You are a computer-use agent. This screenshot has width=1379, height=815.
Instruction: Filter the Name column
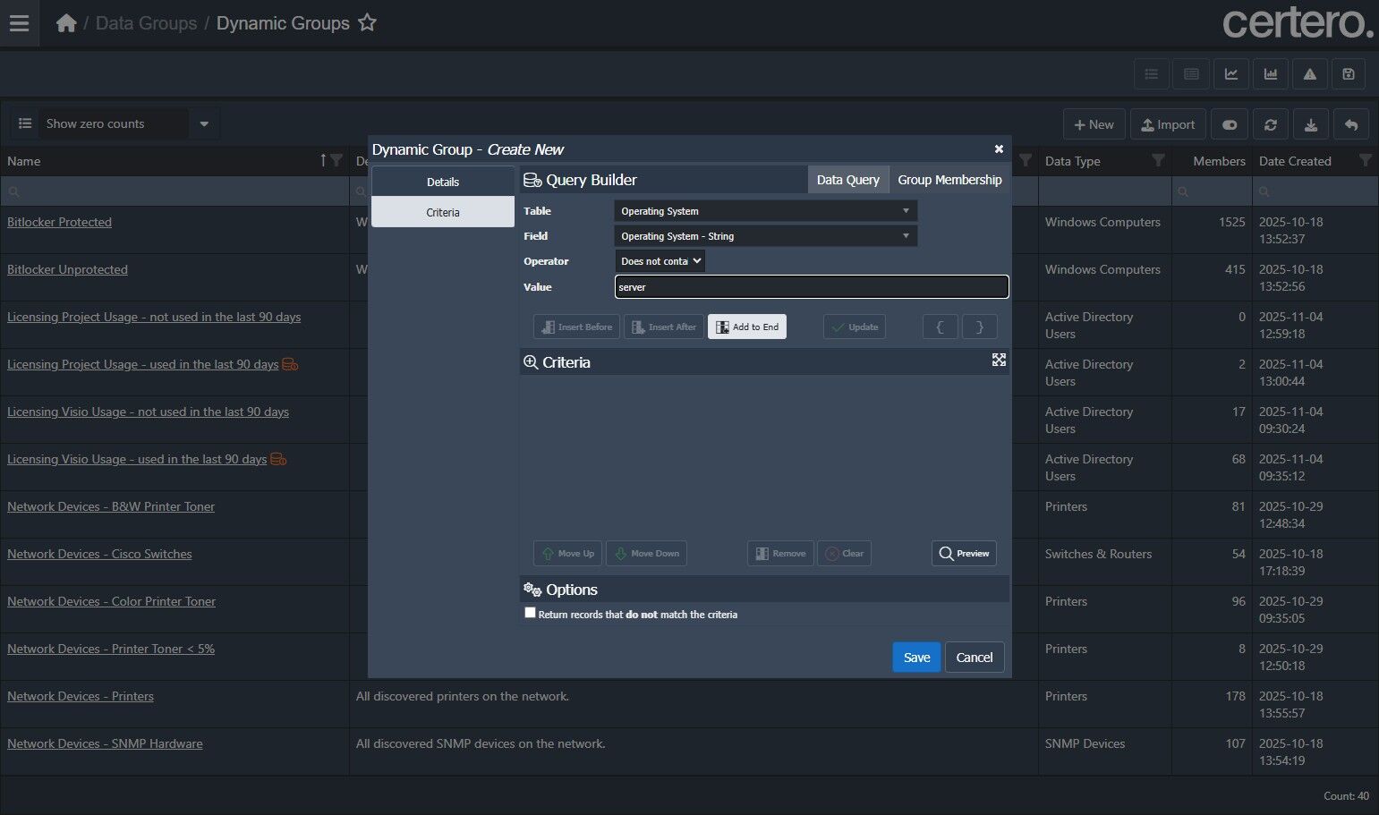click(x=336, y=161)
